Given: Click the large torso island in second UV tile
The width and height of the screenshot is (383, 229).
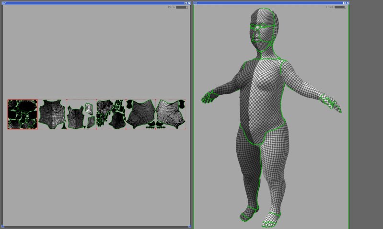Looking at the screenshot, I should tap(52, 113).
